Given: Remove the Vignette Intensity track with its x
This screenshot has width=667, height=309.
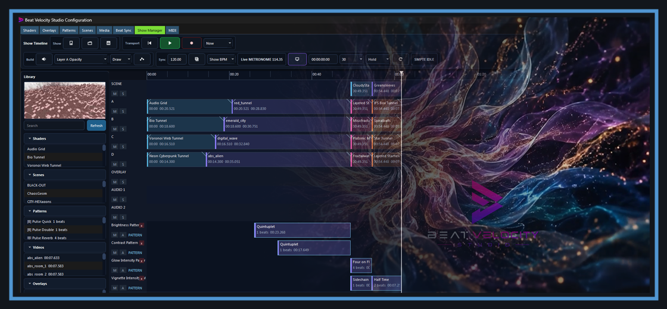Looking at the screenshot, I should (143, 279).
